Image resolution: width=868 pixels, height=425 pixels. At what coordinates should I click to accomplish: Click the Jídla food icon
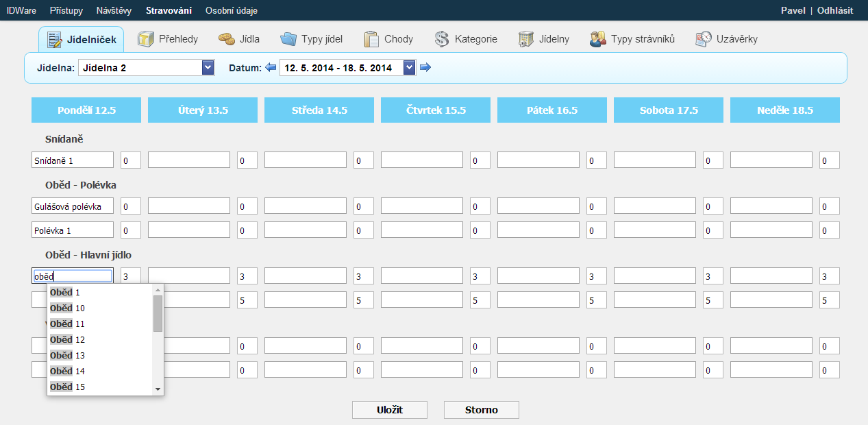[226, 39]
